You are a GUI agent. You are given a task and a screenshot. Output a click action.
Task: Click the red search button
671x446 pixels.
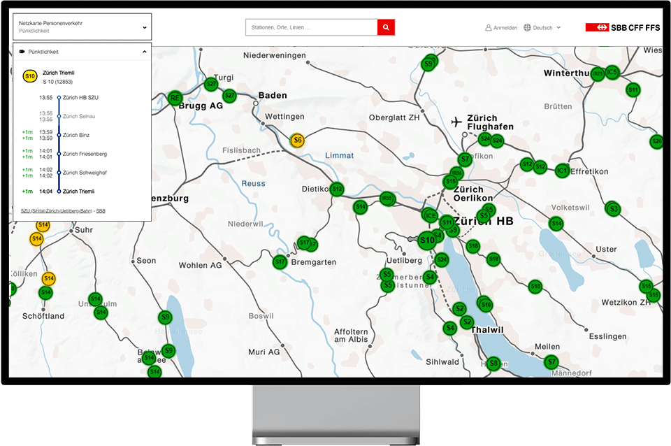click(385, 27)
